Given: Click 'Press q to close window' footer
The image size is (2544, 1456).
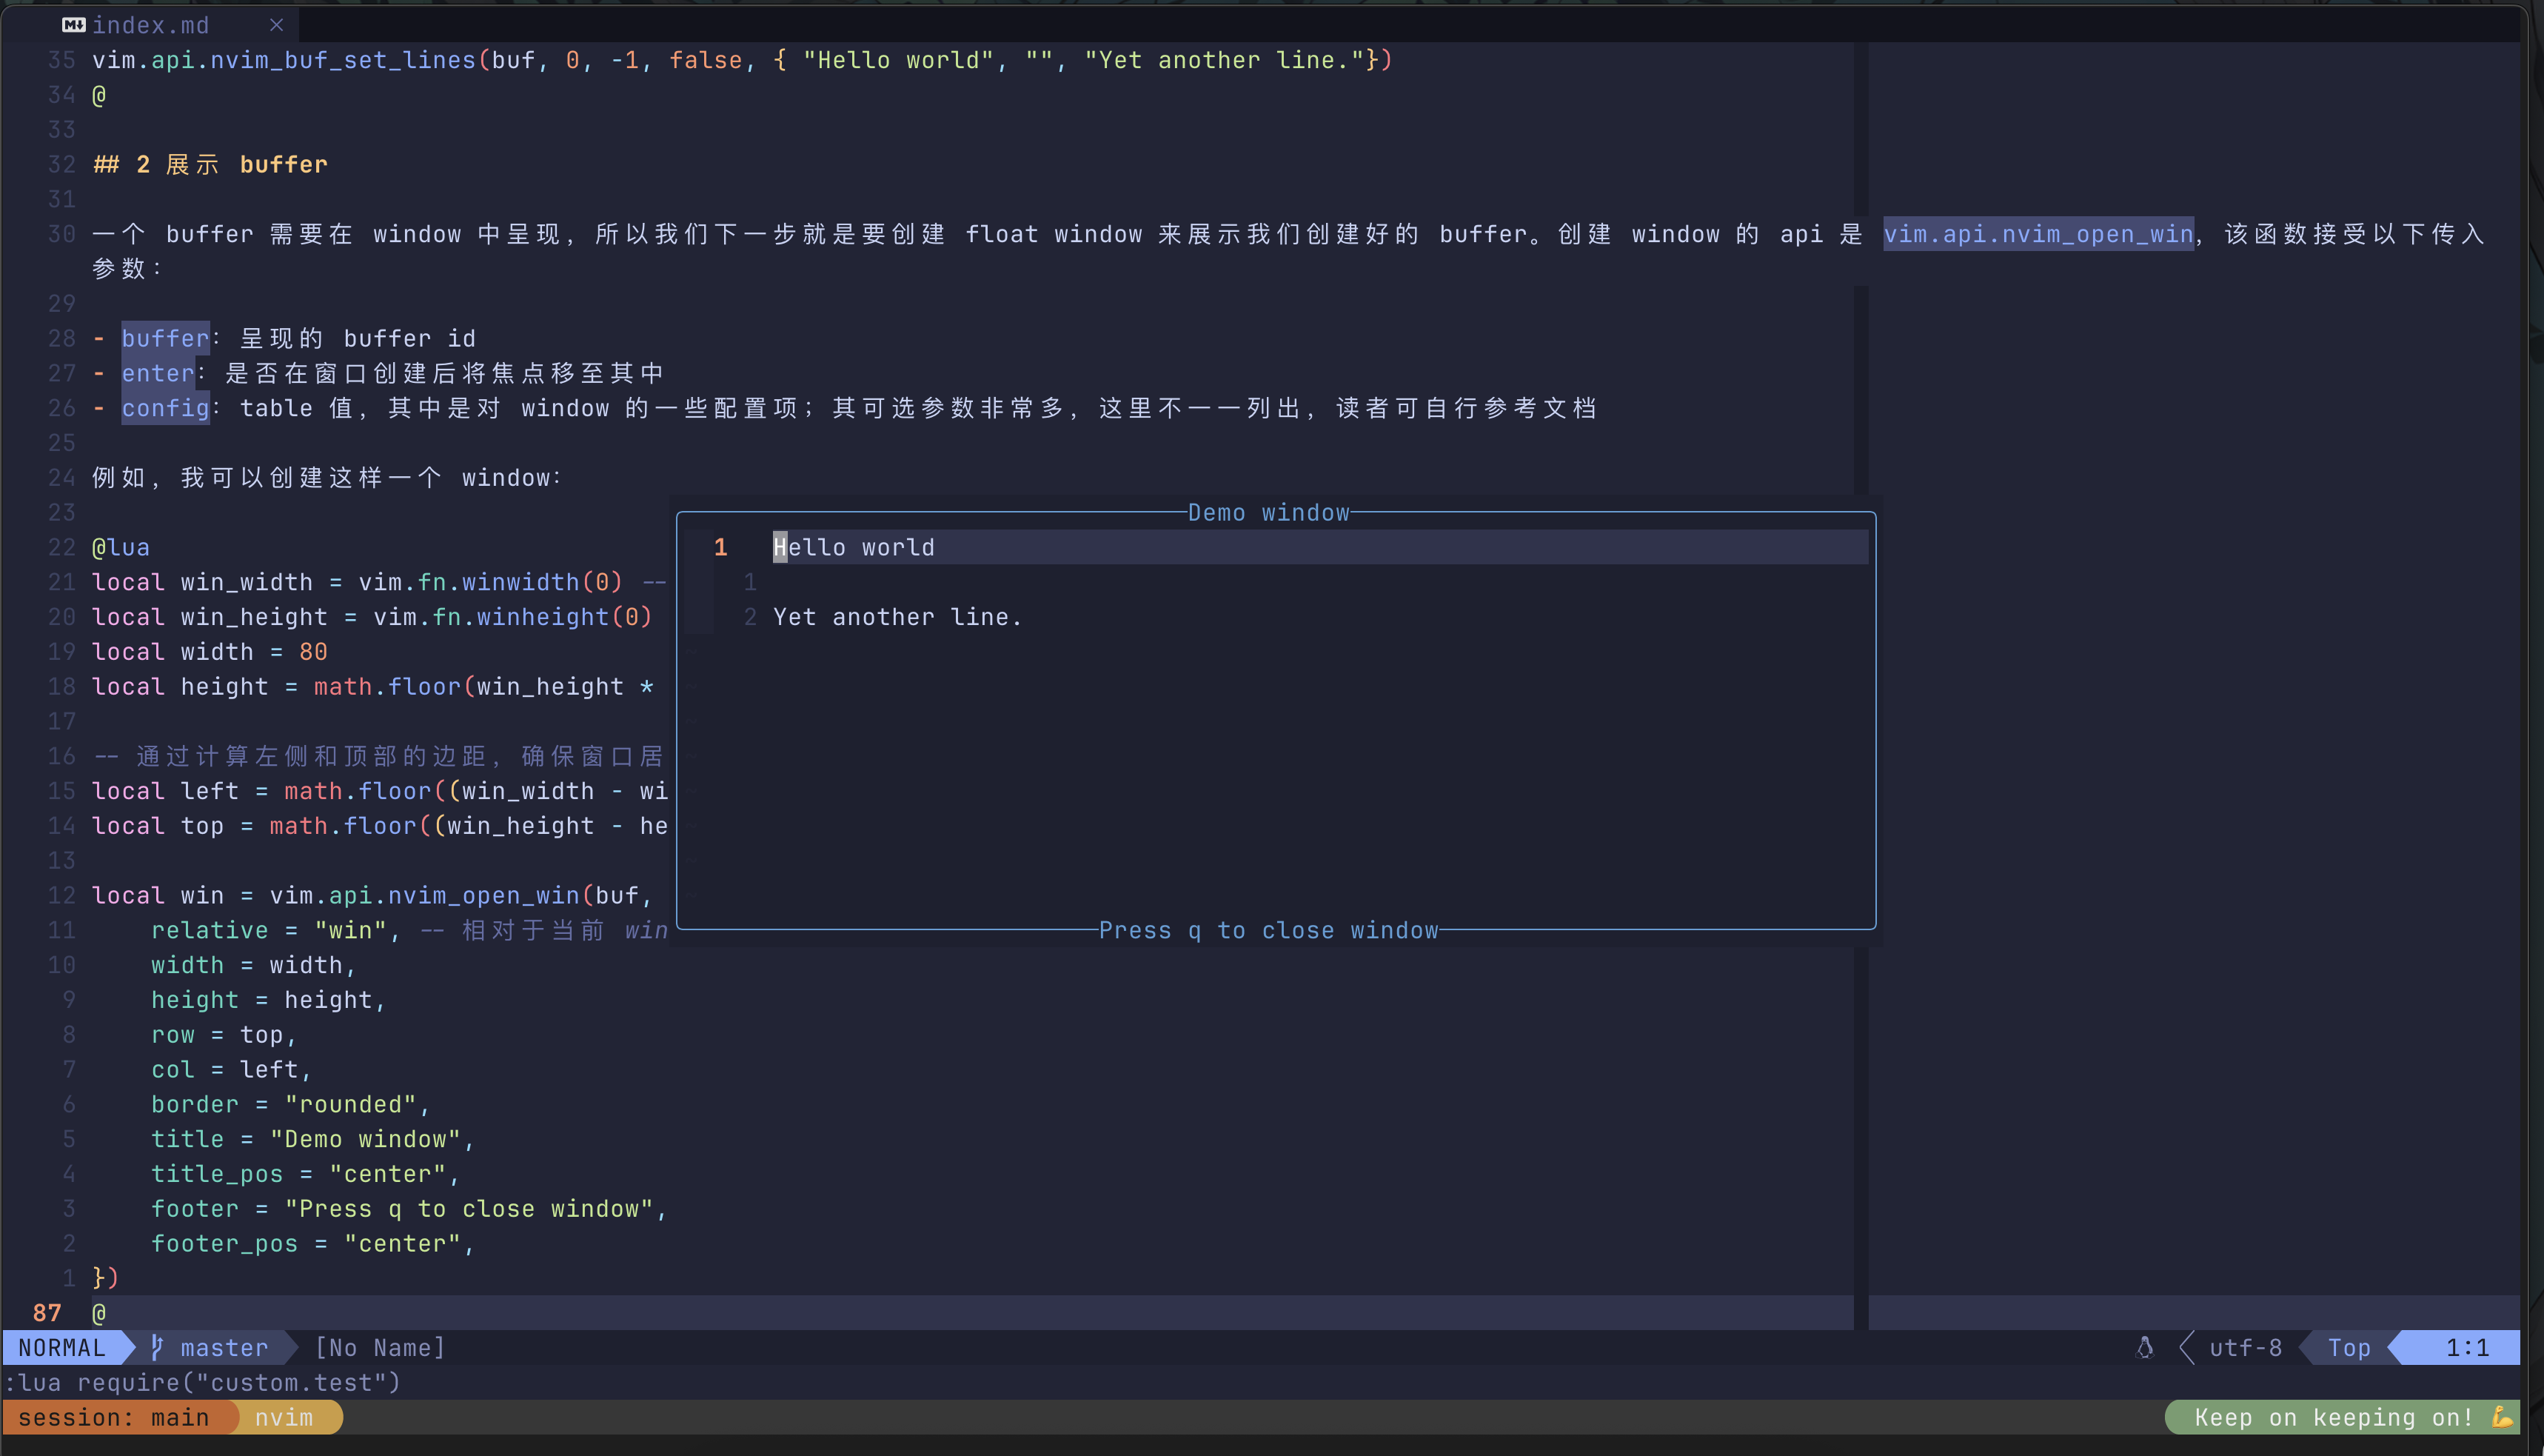Looking at the screenshot, I should click(1268, 930).
